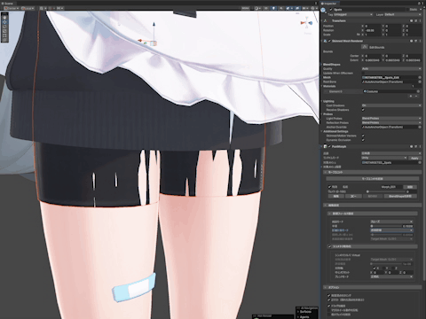The image size is (426, 319).
Task: Click the delete button beside Morph_001
Action: [410, 187]
